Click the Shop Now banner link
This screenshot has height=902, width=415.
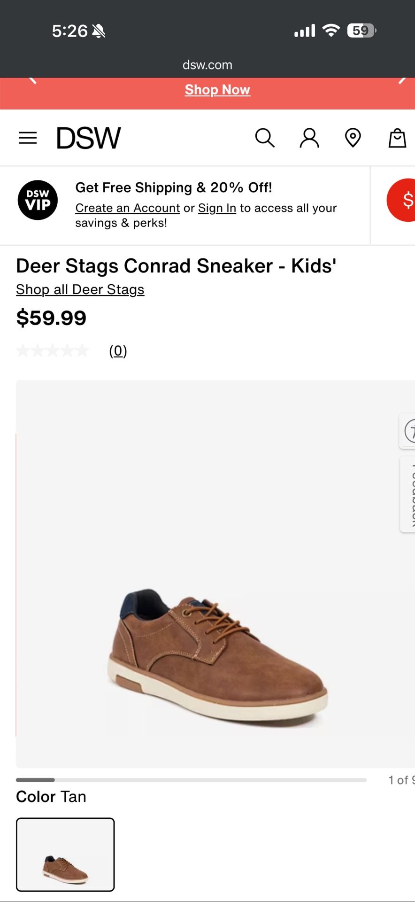pyautogui.click(x=217, y=90)
